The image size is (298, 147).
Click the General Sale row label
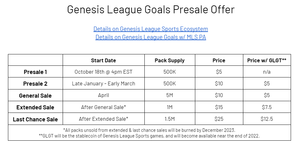click(x=35, y=95)
